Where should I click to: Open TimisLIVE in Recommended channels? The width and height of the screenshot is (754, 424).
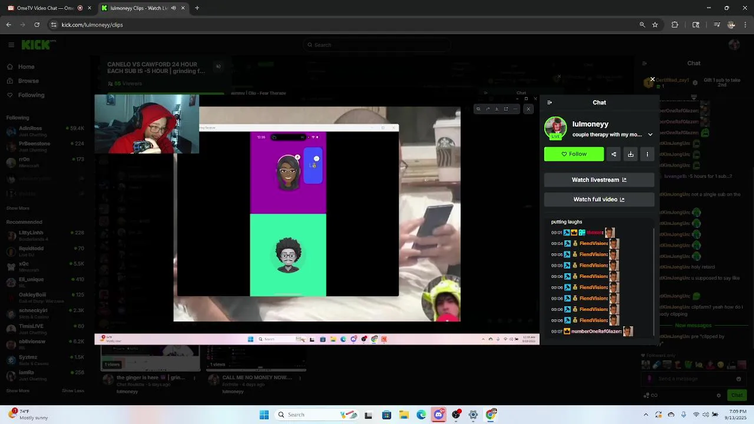tap(45, 329)
